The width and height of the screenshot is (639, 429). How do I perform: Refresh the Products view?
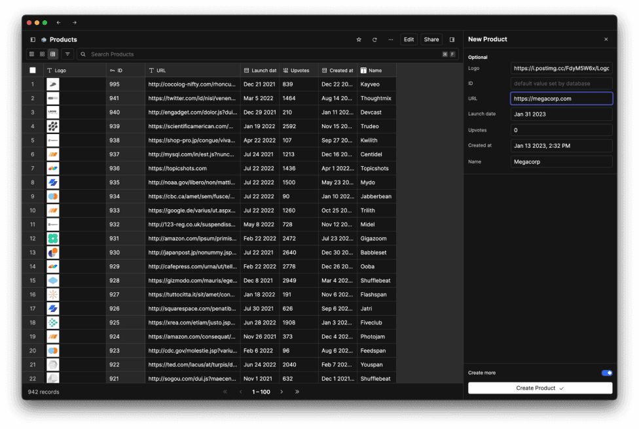pyautogui.click(x=374, y=39)
